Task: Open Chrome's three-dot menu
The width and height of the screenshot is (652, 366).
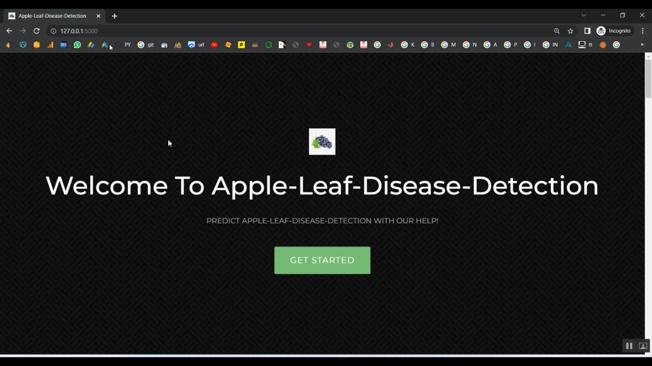Action: 642,31
